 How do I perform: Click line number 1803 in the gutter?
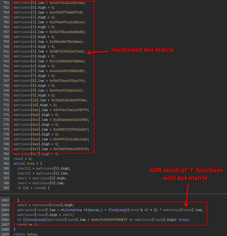coord(6,205)
